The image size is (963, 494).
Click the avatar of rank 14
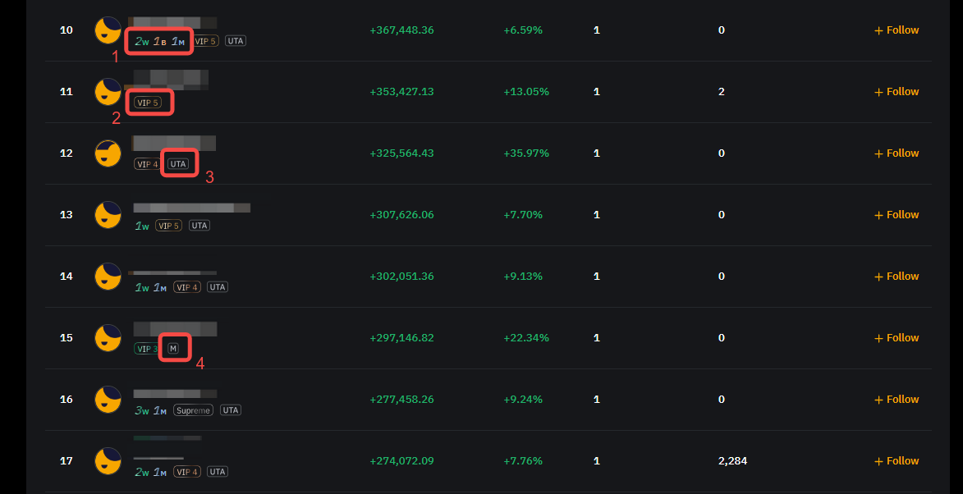(x=108, y=277)
